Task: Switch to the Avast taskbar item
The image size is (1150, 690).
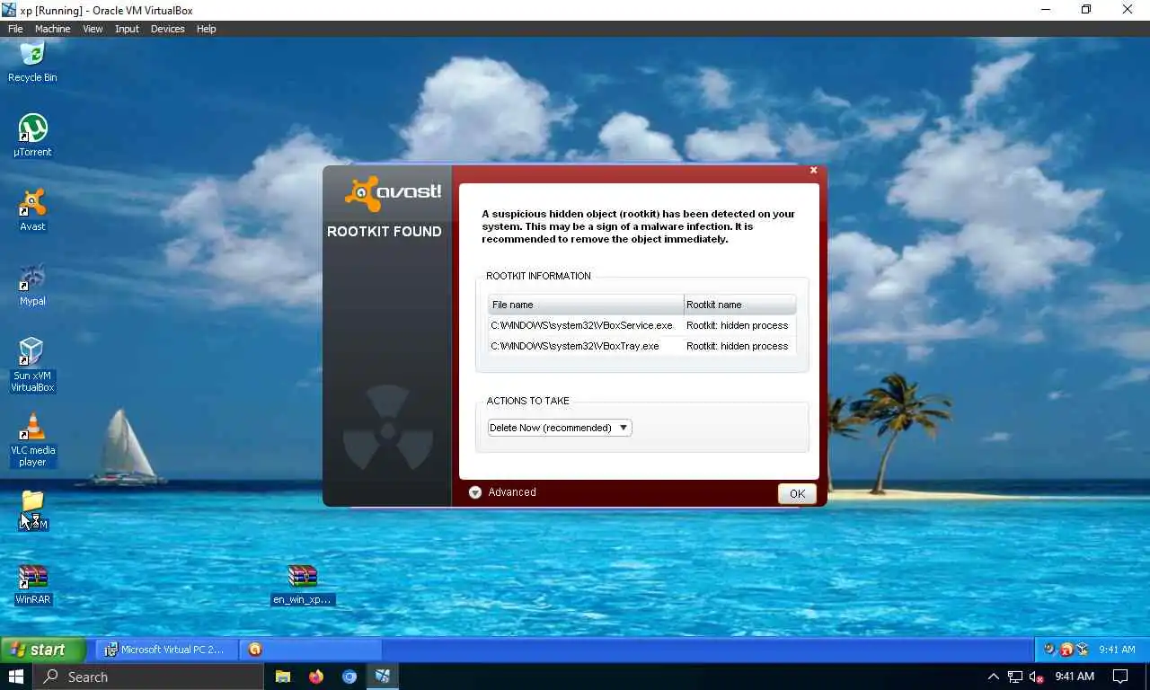Action: click(x=311, y=650)
